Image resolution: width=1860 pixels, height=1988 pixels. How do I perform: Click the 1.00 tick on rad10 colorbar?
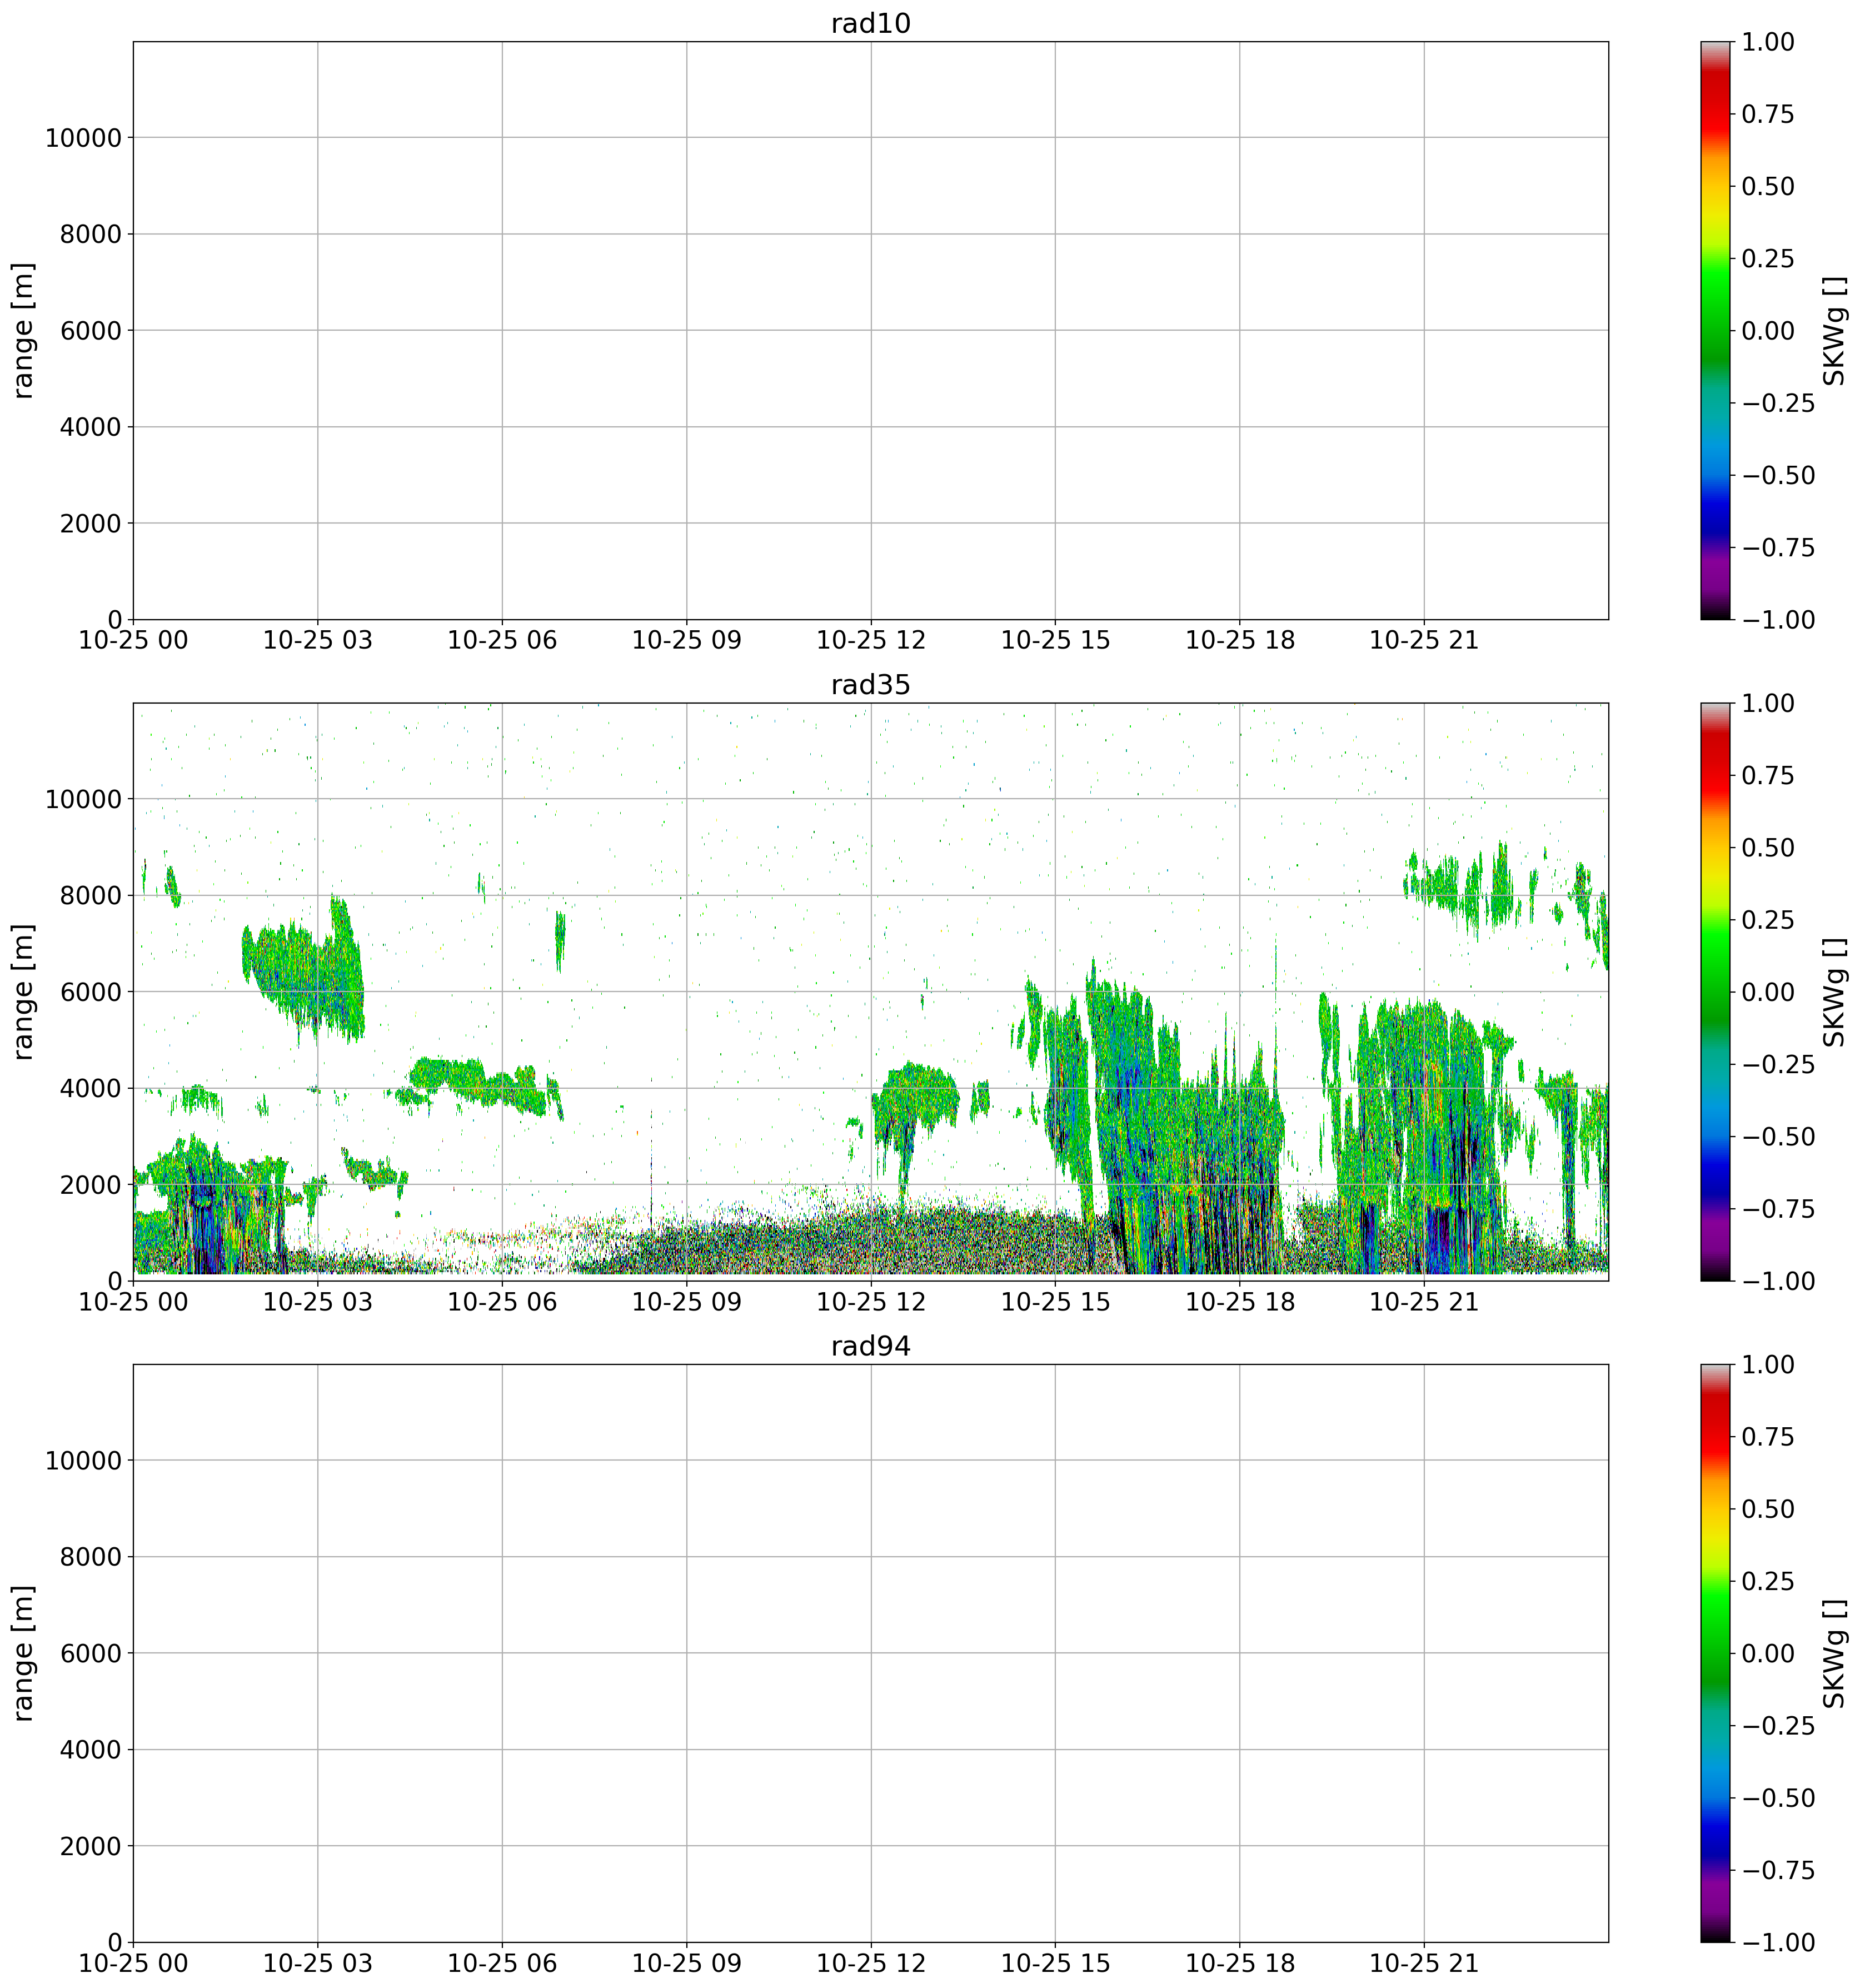point(1767,42)
